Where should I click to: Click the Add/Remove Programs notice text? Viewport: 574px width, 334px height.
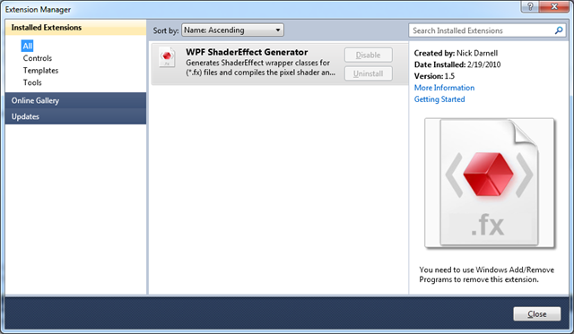click(486, 274)
